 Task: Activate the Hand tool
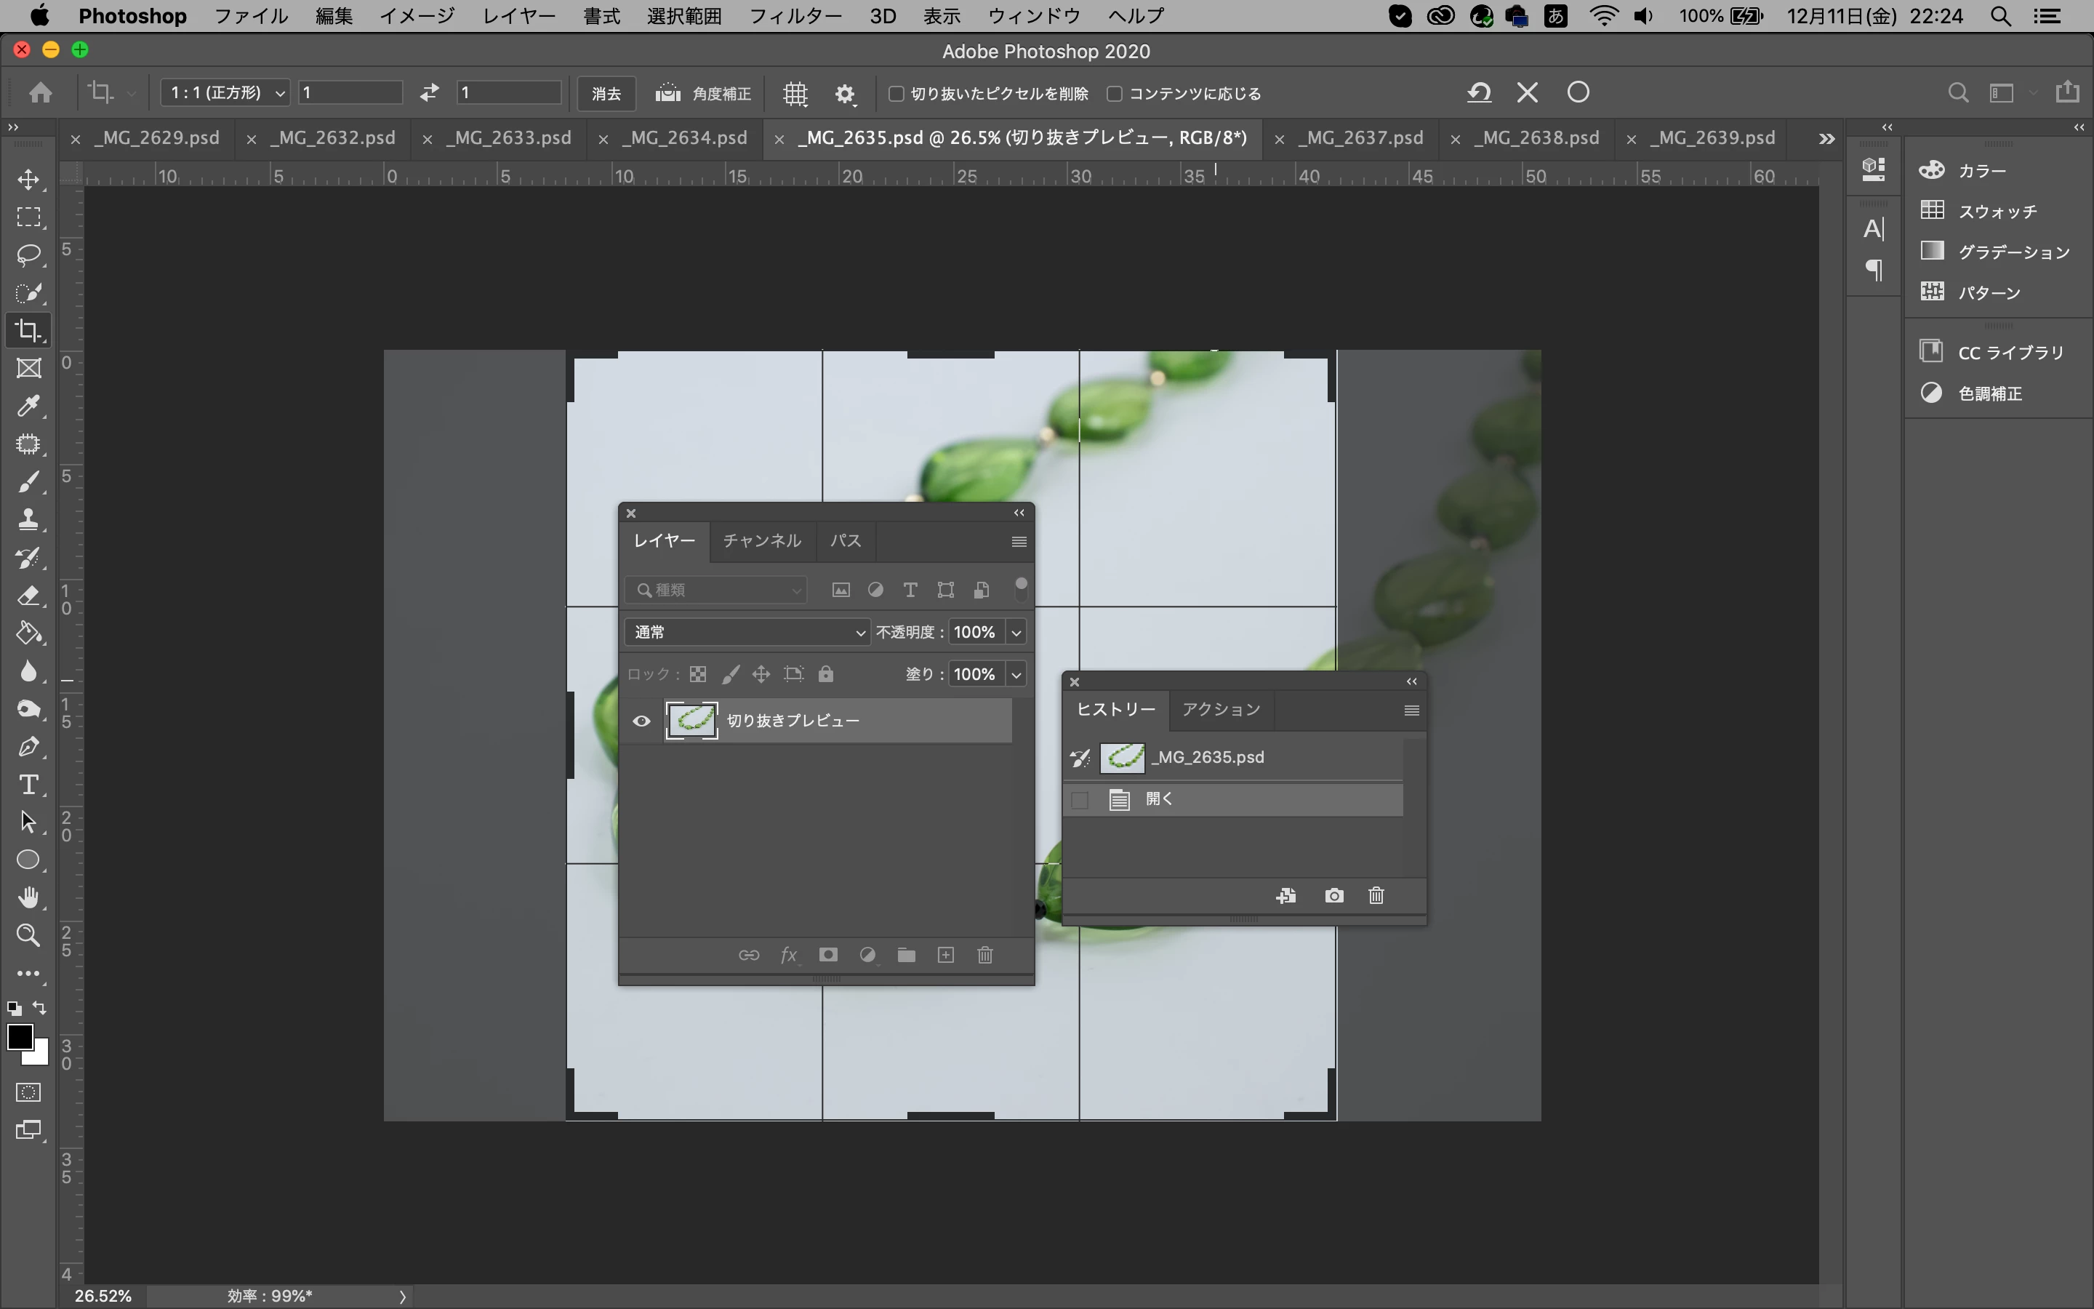(28, 898)
